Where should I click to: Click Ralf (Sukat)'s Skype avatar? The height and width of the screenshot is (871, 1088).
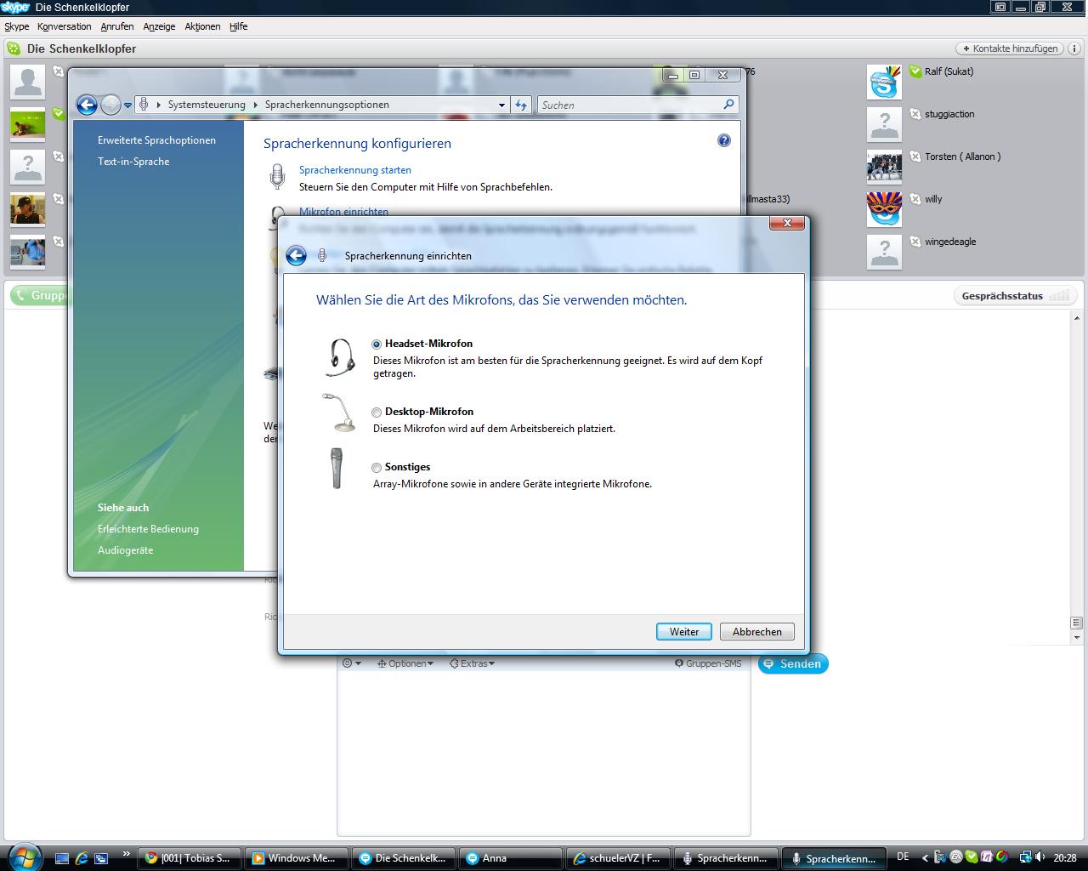(884, 82)
